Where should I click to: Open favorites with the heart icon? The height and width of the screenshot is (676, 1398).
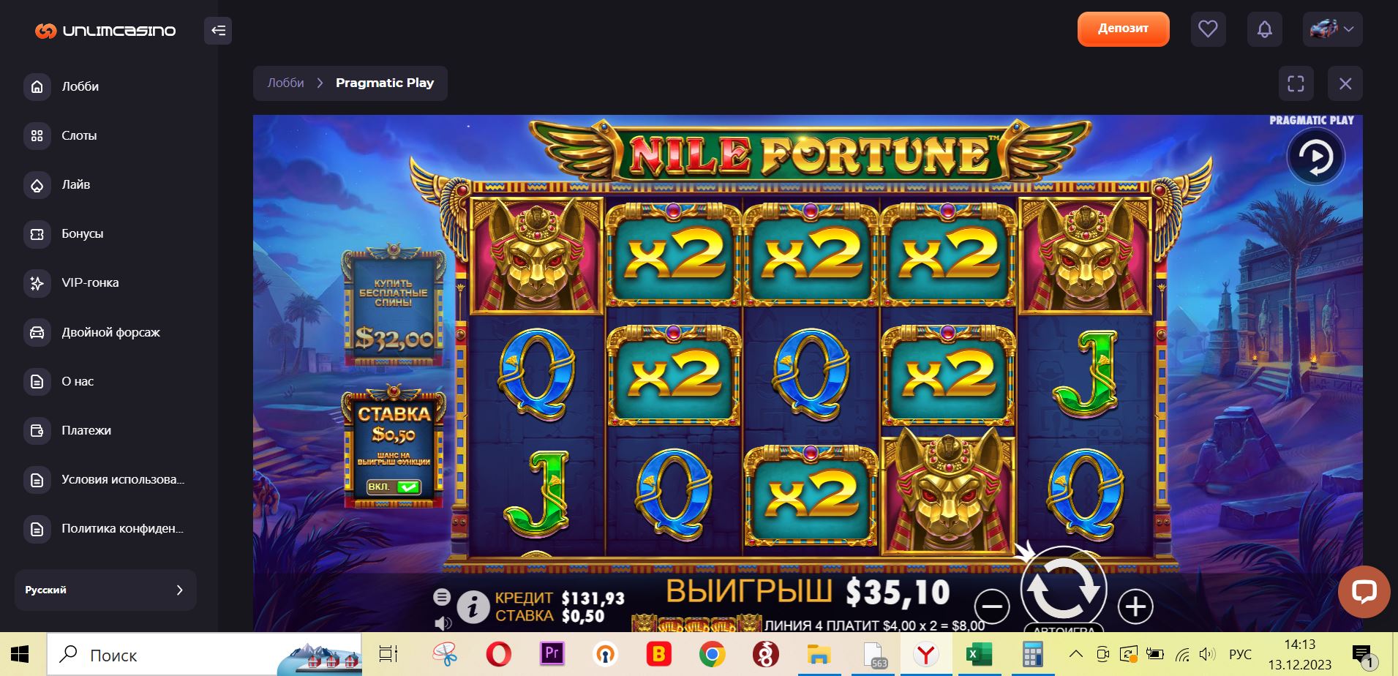(x=1208, y=29)
